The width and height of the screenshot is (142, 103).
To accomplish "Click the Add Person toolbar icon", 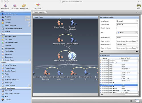I will point(5,6).
